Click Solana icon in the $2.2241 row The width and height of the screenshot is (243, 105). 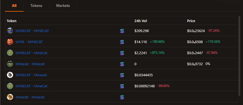pos(122,53)
